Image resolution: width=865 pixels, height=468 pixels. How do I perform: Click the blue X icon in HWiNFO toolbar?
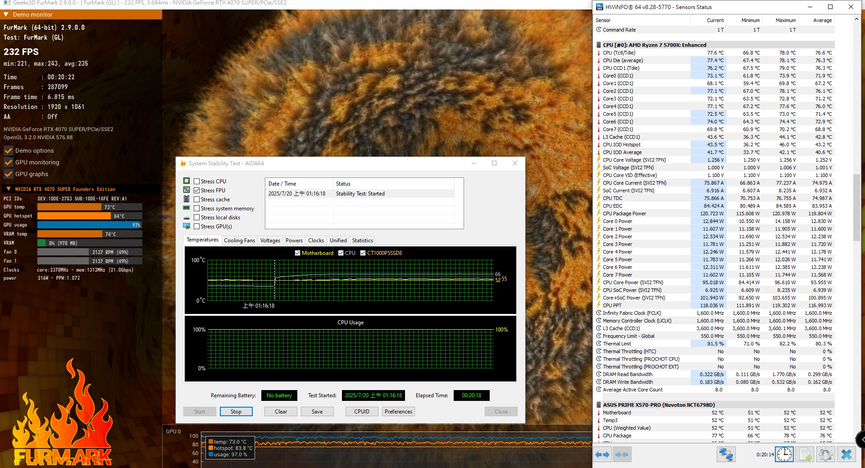tap(847, 454)
